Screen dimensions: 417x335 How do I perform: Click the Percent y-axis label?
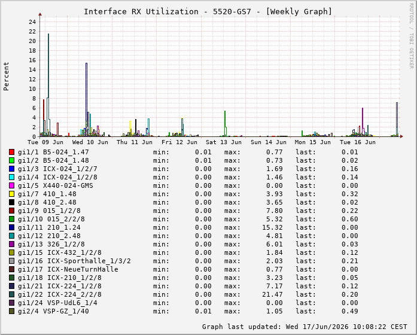pyautogui.click(x=6, y=77)
